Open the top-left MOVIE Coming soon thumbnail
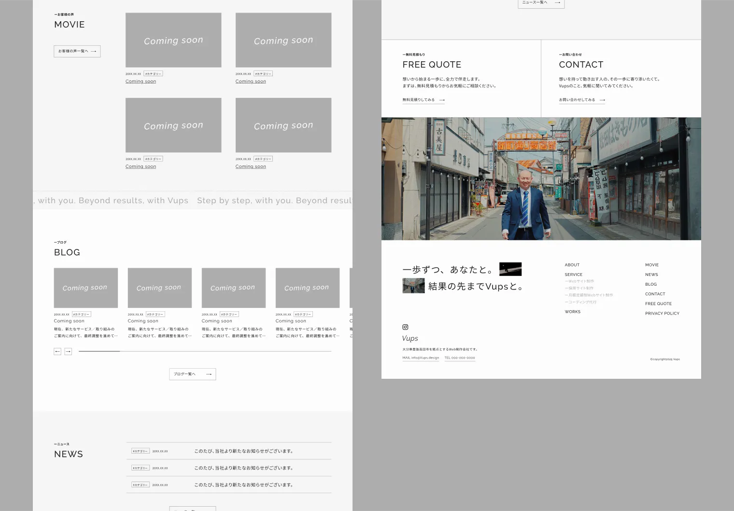Screen dimensions: 734x511 173,40
